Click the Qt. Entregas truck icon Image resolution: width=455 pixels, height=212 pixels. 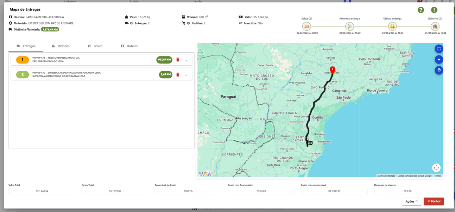(127, 23)
